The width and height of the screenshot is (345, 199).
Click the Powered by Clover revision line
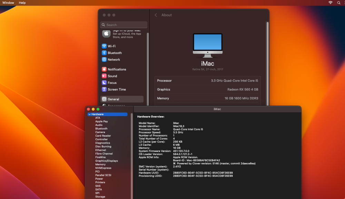[214, 164]
